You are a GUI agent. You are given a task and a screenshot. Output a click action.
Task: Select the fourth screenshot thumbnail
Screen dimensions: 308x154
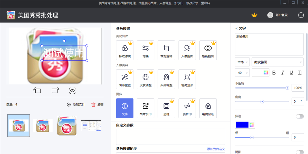coord(91,126)
